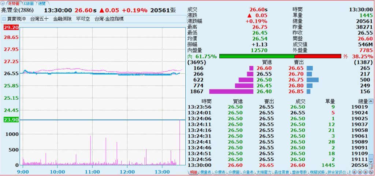Click the 金融保險 category link
Screen dimensions: 375x176
coord(62,19)
